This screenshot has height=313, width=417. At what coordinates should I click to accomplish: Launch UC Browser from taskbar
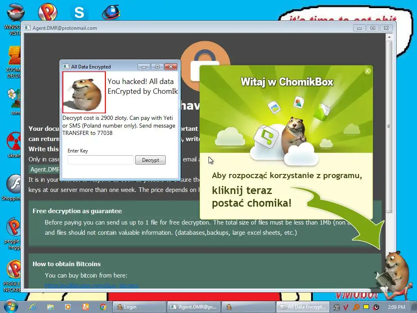[x=86, y=307]
